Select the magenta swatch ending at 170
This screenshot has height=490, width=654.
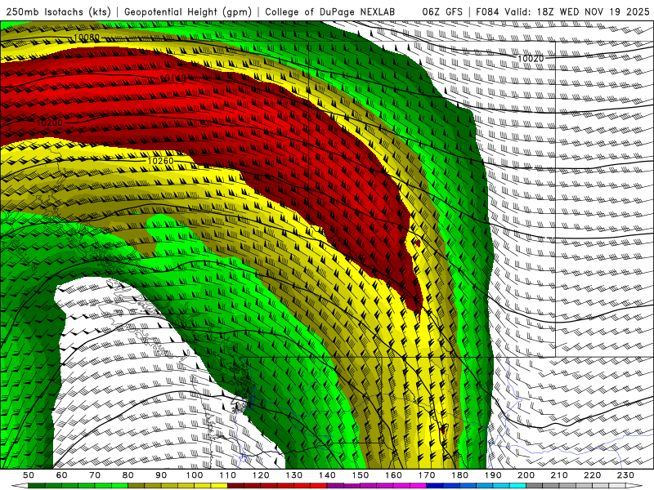418,486
